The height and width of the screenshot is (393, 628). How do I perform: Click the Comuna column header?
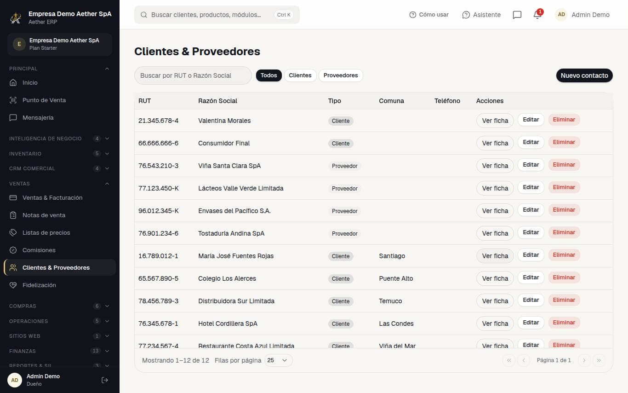(x=392, y=101)
